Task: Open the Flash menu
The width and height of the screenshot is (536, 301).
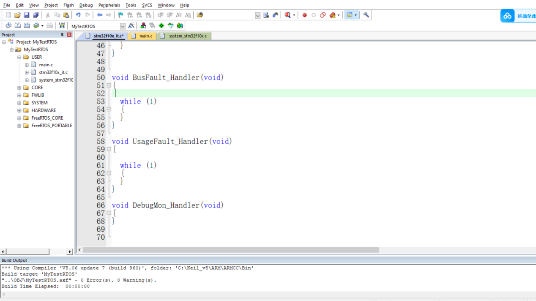Action: 68,5
